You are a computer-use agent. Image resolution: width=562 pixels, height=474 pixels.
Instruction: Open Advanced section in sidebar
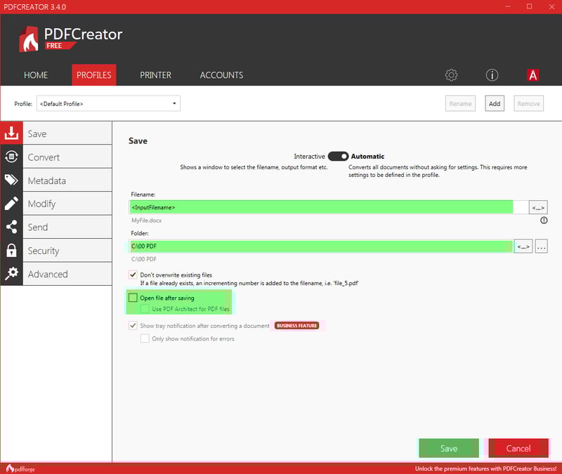pyautogui.click(x=67, y=274)
